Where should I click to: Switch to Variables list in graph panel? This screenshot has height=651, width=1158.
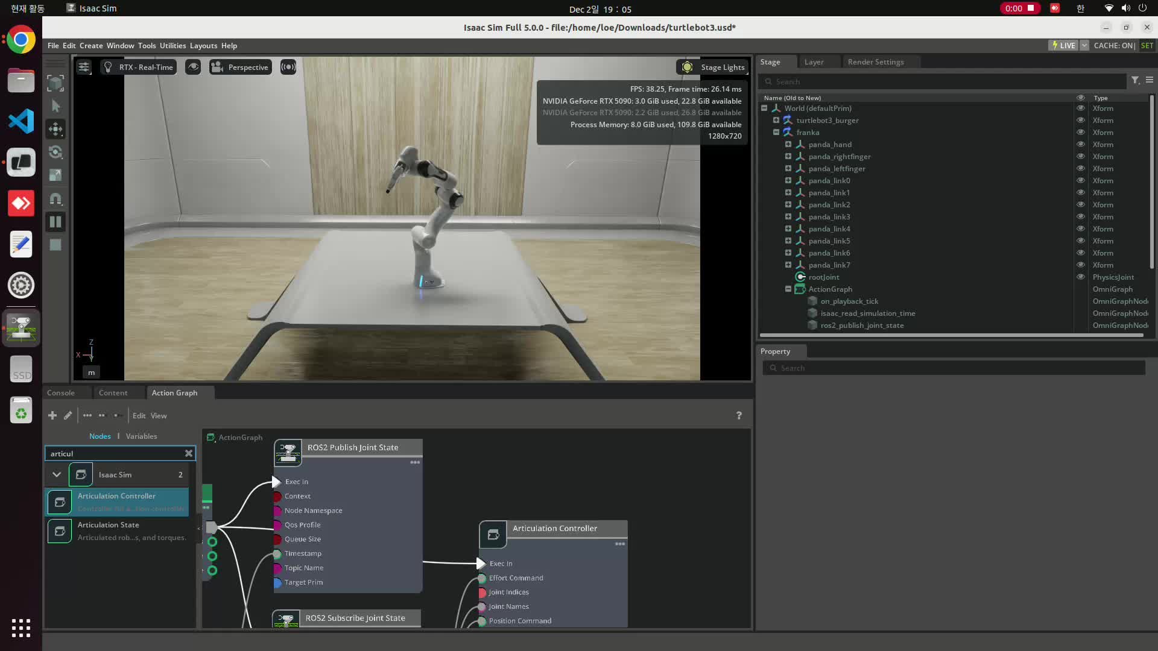(x=141, y=436)
